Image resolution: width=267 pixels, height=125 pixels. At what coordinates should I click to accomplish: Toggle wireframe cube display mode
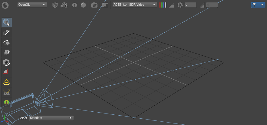coord(55,5)
